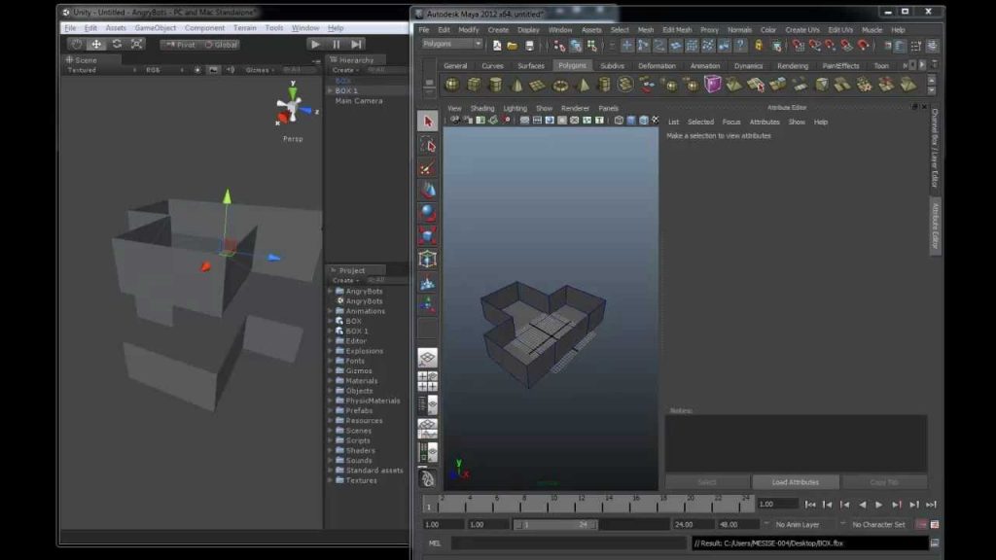Open the Textured draw mode dropdown
The image size is (996, 560).
point(101,70)
